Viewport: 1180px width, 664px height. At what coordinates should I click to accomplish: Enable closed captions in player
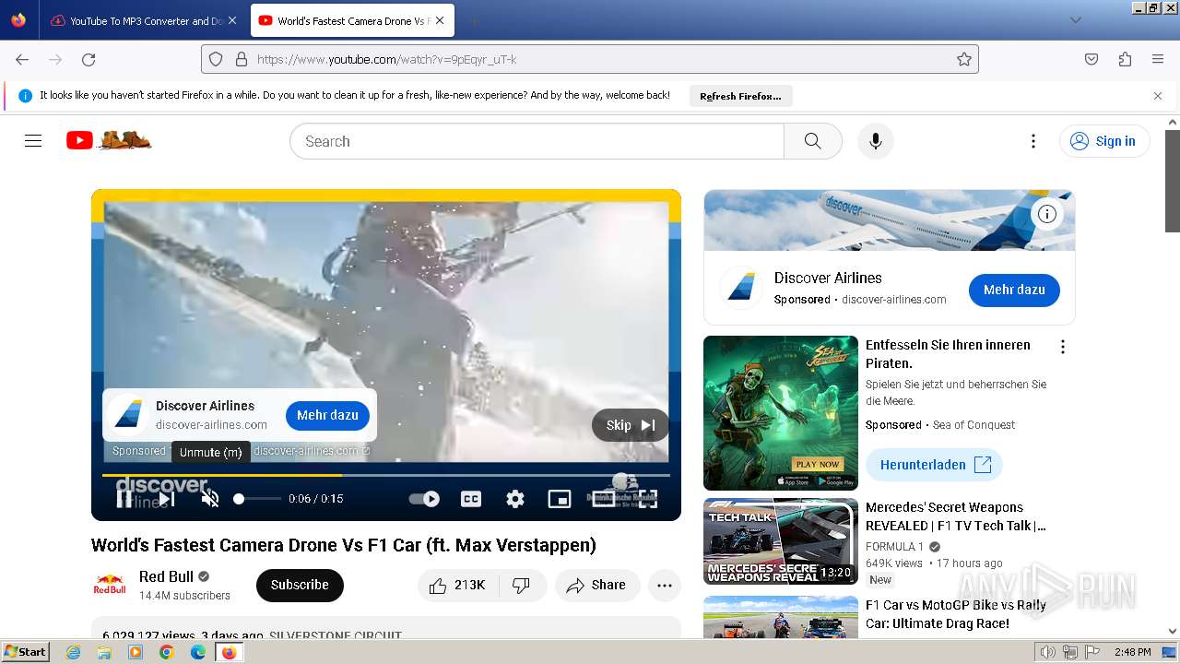[x=471, y=499]
